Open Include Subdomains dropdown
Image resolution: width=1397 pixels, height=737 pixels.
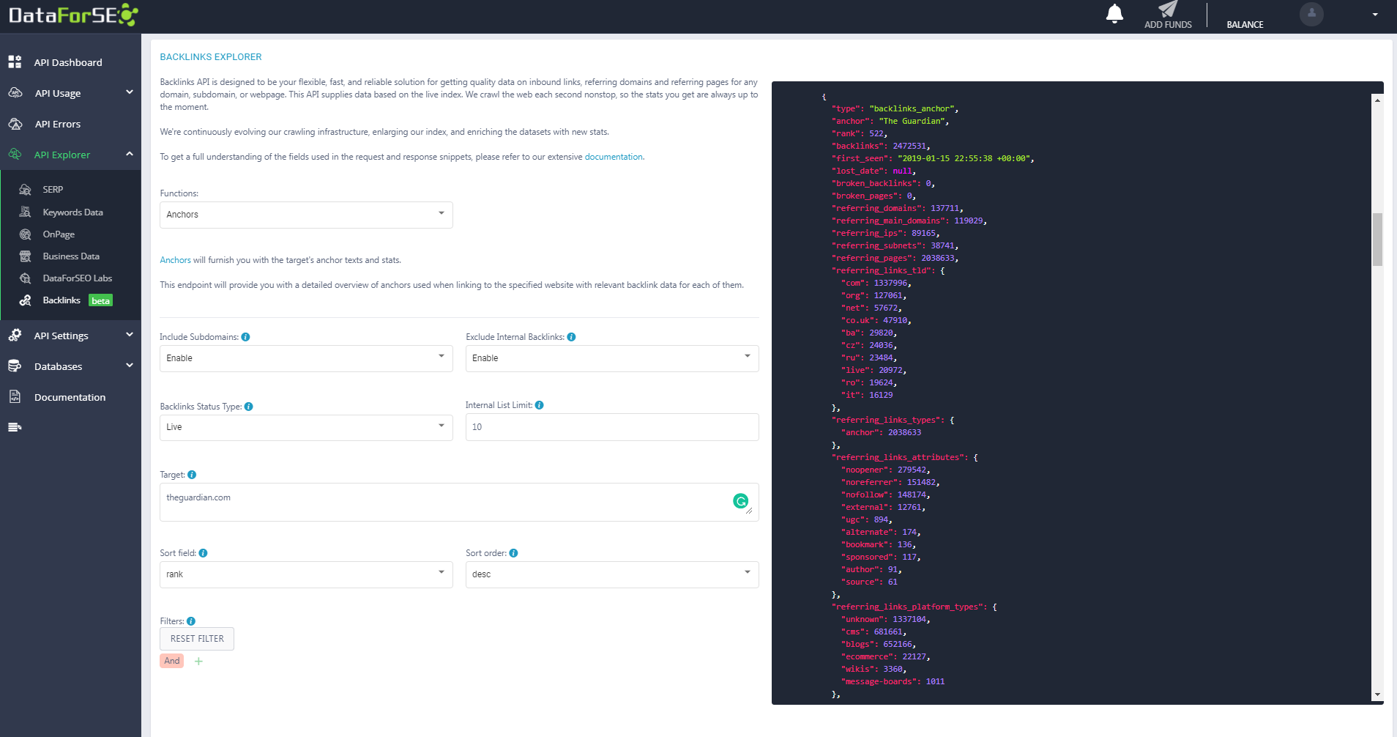pos(306,358)
